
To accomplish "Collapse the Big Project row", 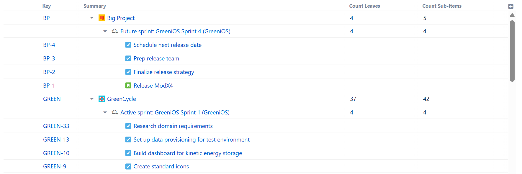I will [x=92, y=18].
